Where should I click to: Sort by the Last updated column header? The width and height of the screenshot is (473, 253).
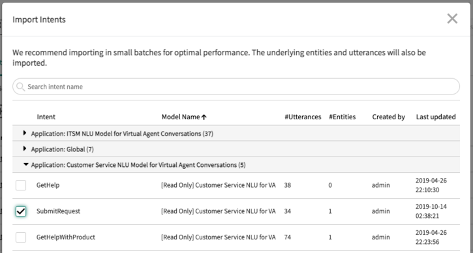coord(436,117)
